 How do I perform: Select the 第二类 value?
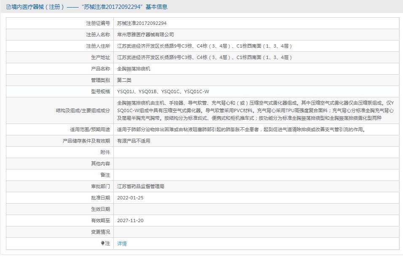pos(124,80)
